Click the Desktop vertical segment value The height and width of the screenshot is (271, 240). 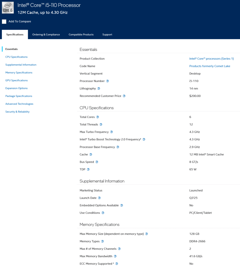tap(195, 74)
